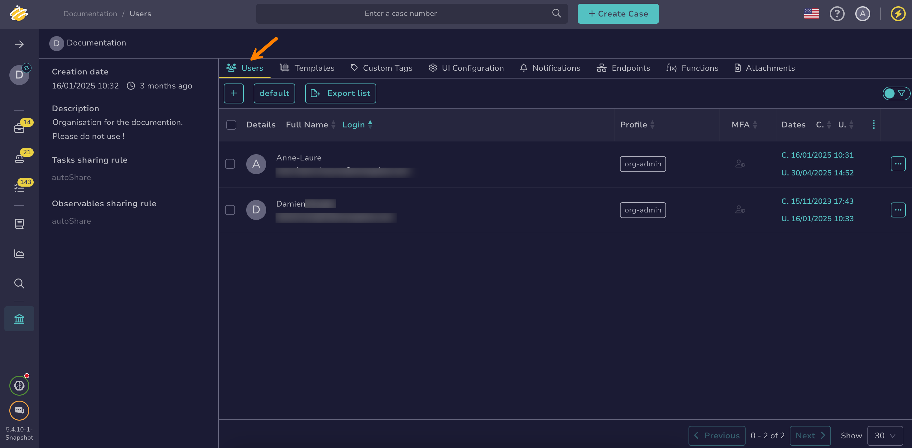The width and height of the screenshot is (912, 448).
Task: Sort by Full Name column
Action: tap(310, 125)
